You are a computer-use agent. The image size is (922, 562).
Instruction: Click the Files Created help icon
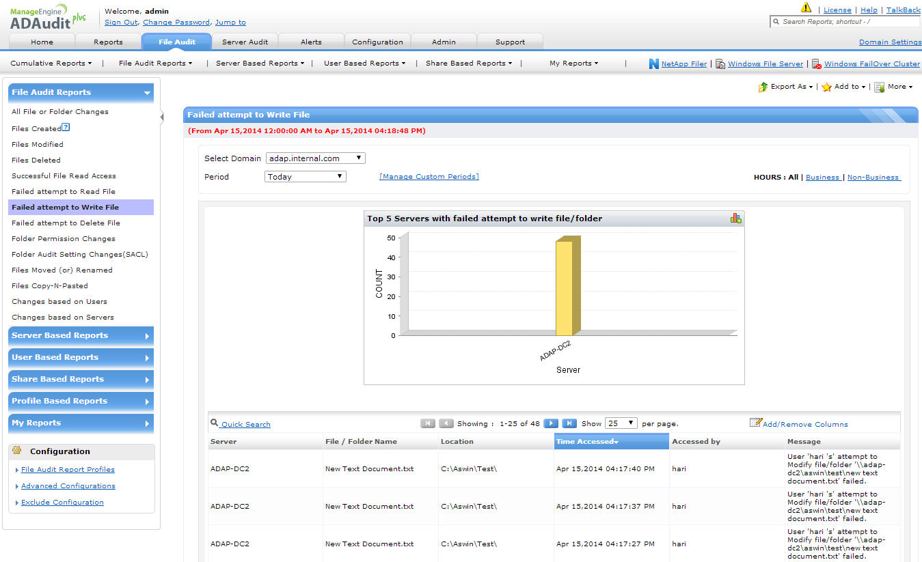(x=66, y=128)
